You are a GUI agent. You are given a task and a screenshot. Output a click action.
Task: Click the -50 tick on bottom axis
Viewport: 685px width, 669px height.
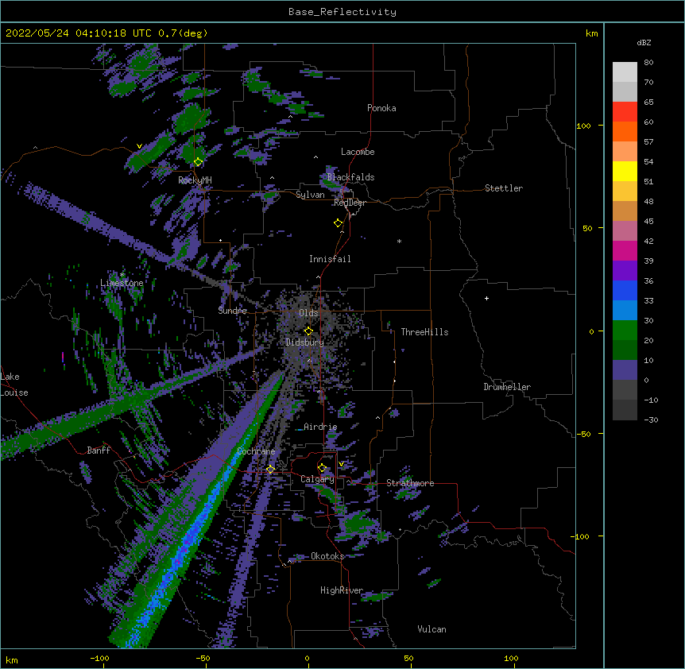point(203,658)
